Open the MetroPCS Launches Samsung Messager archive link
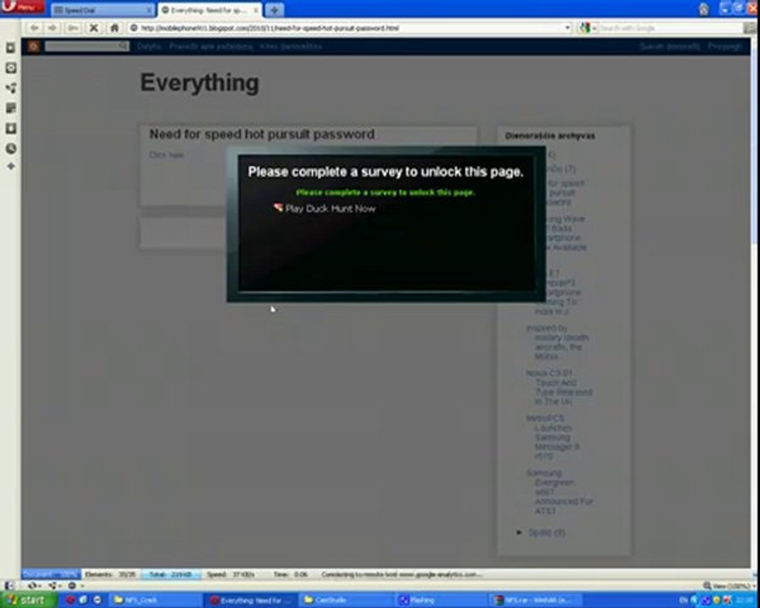760x608 pixels. pos(553,437)
